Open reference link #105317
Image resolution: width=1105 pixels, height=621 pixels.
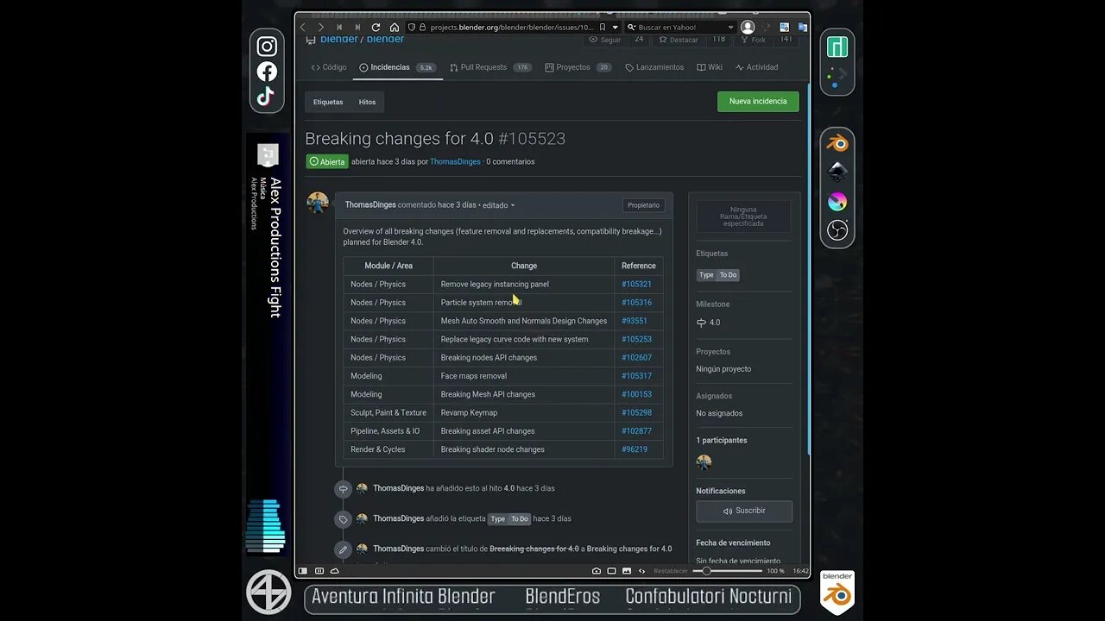point(636,376)
